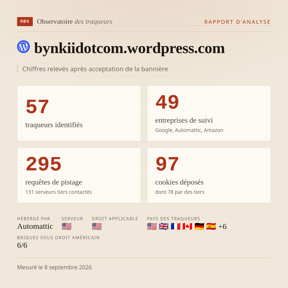The width and height of the screenshot is (288, 288).
Task: Click the WordPress site logo icon
Action: [x=23, y=47]
